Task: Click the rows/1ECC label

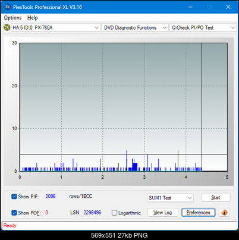Action: (80, 196)
